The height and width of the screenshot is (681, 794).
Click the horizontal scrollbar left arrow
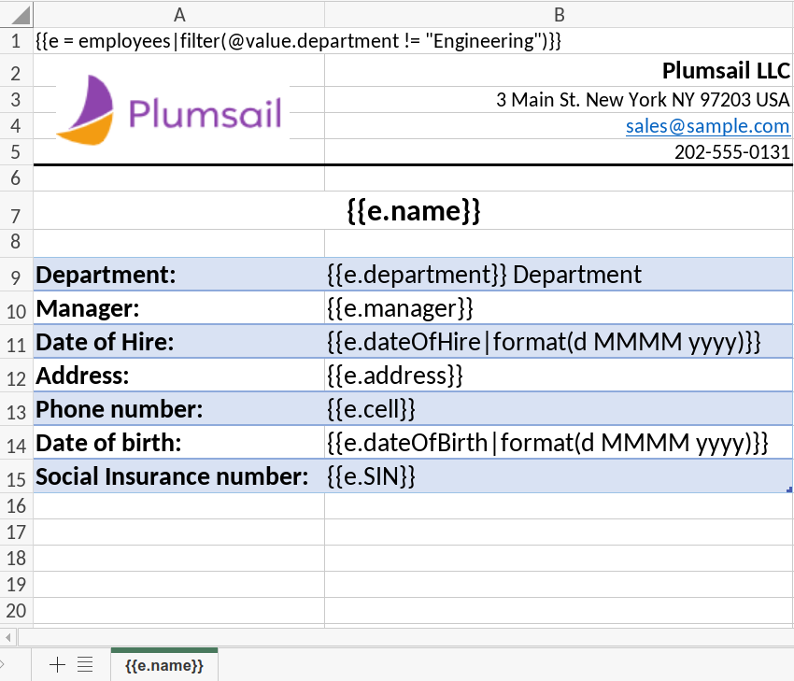pyautogui.click(x=8, y=637)
